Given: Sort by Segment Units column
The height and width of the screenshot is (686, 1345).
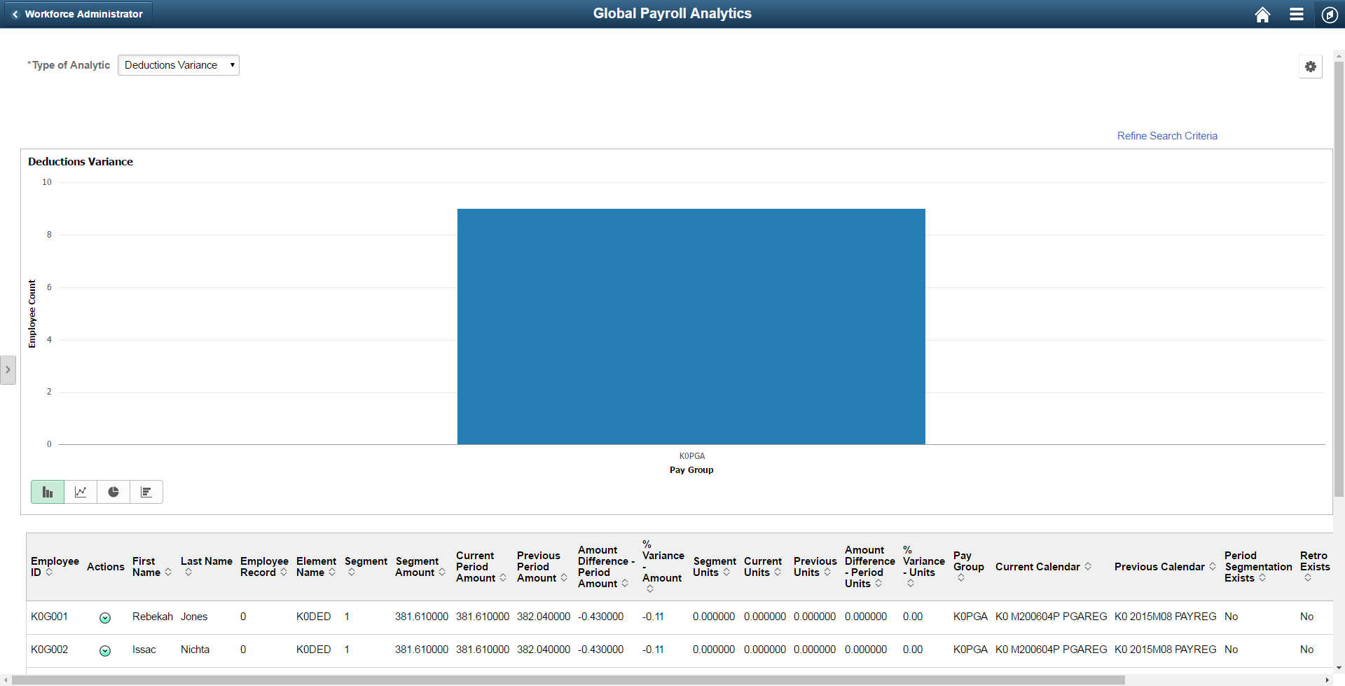Looking at the screenshot, I should coord(714,566).
